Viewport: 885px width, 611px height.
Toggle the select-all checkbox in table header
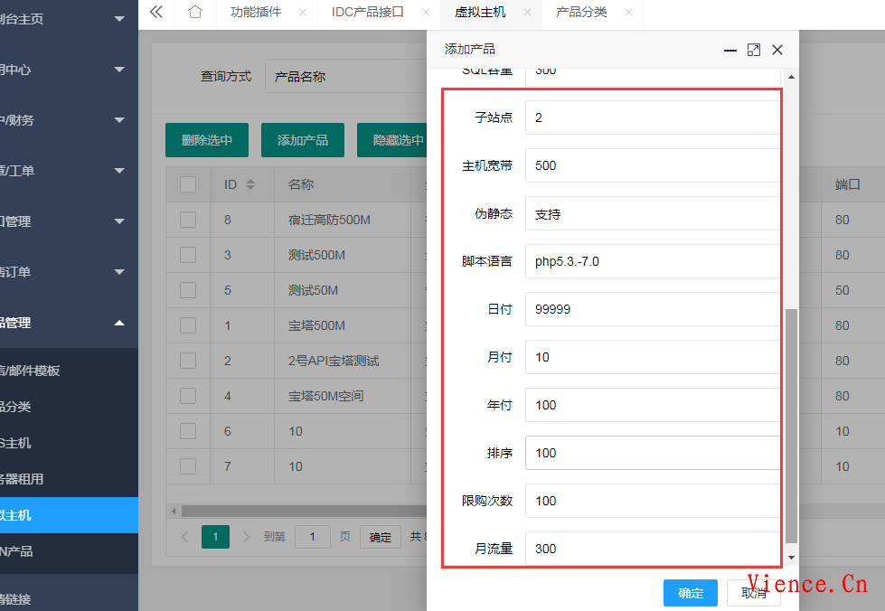(x=189, y=183)
